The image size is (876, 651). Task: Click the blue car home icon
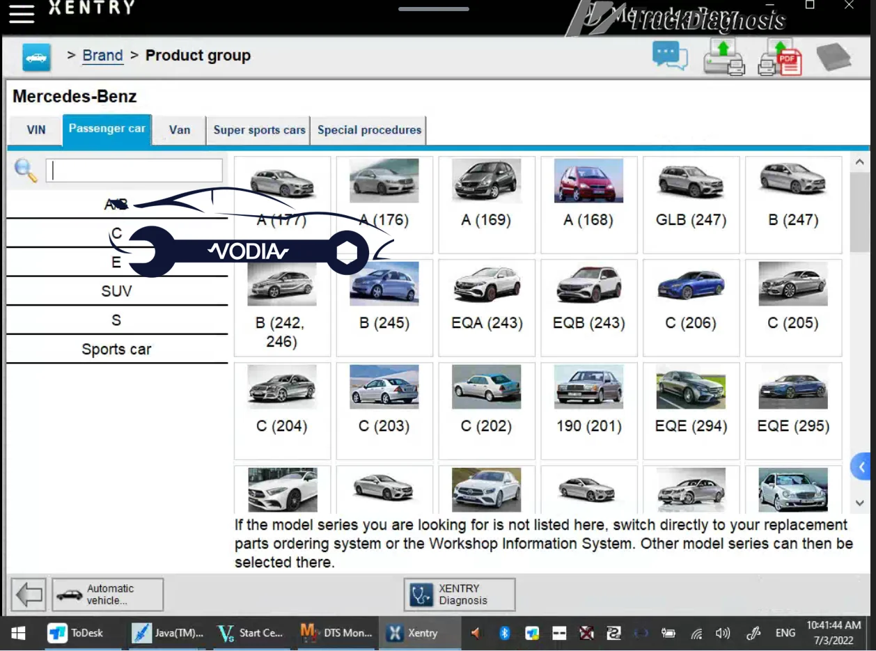pos(36,56)
